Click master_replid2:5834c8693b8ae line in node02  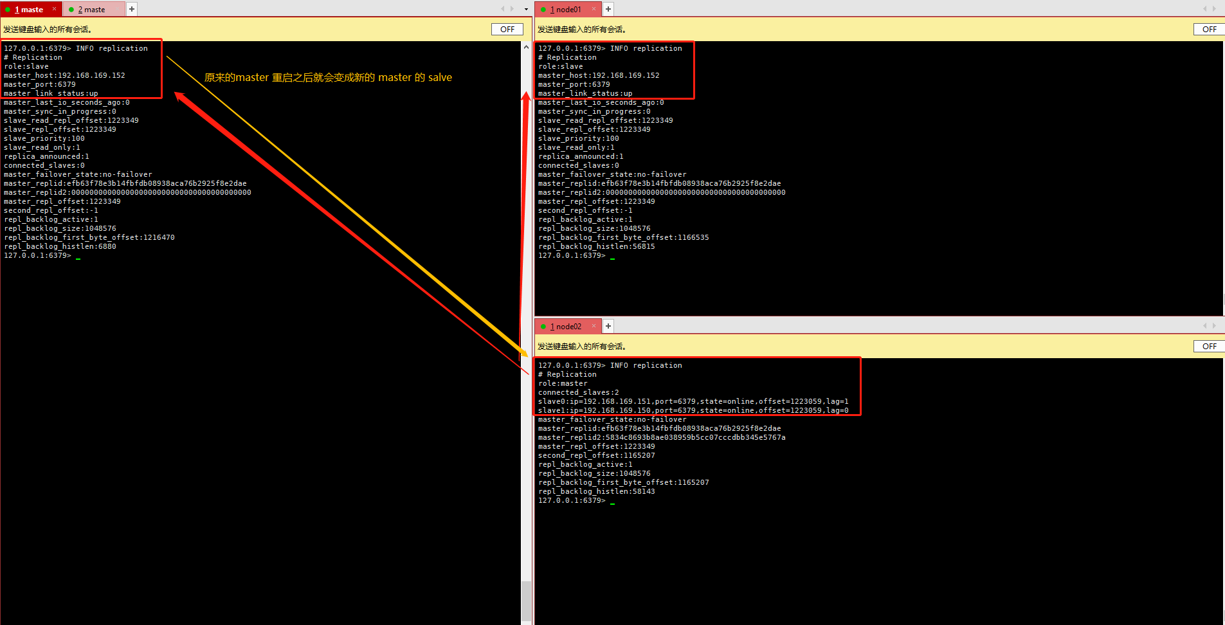(662, 437)
